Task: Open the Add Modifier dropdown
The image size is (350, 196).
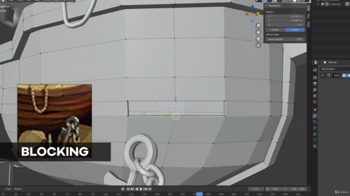Action: [x=335, y=69]
